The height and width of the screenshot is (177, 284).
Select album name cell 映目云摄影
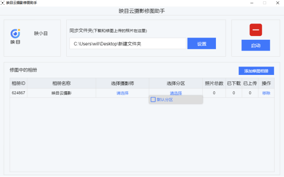click(x=61, y=93)
